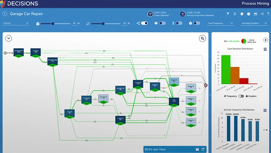Image resolution: width=271 pixels, height=153 pixels.
Task: Click the back arrow beside Garage Car Repair
Action: pos(5,14)
